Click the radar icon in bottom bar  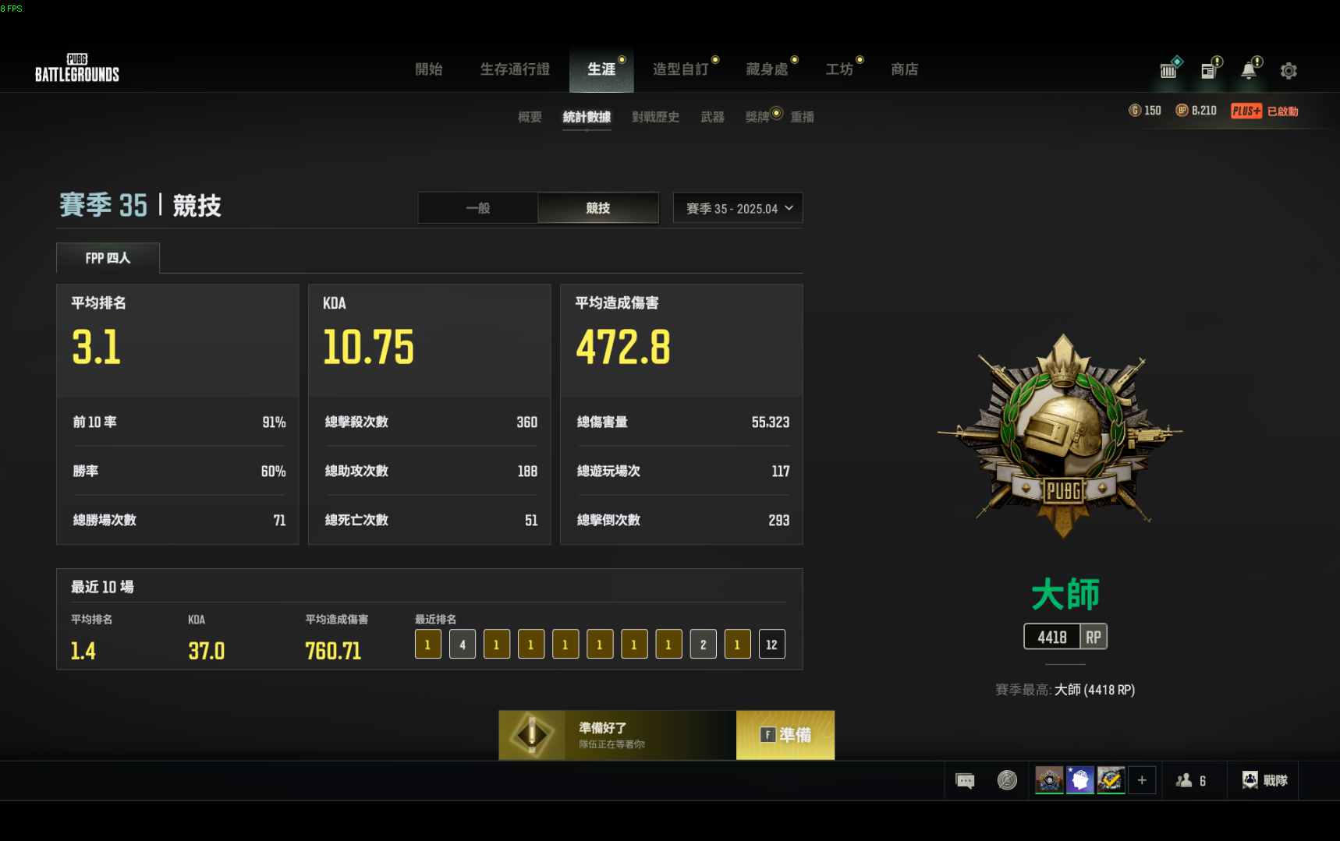point(1007,780)
